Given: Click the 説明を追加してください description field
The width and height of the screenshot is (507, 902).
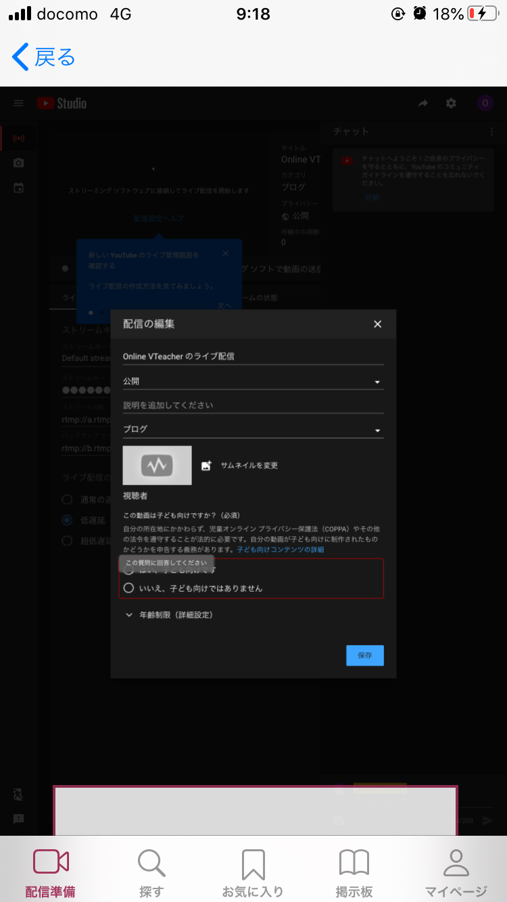Looking at the screenshot, I should coord(253,405).
